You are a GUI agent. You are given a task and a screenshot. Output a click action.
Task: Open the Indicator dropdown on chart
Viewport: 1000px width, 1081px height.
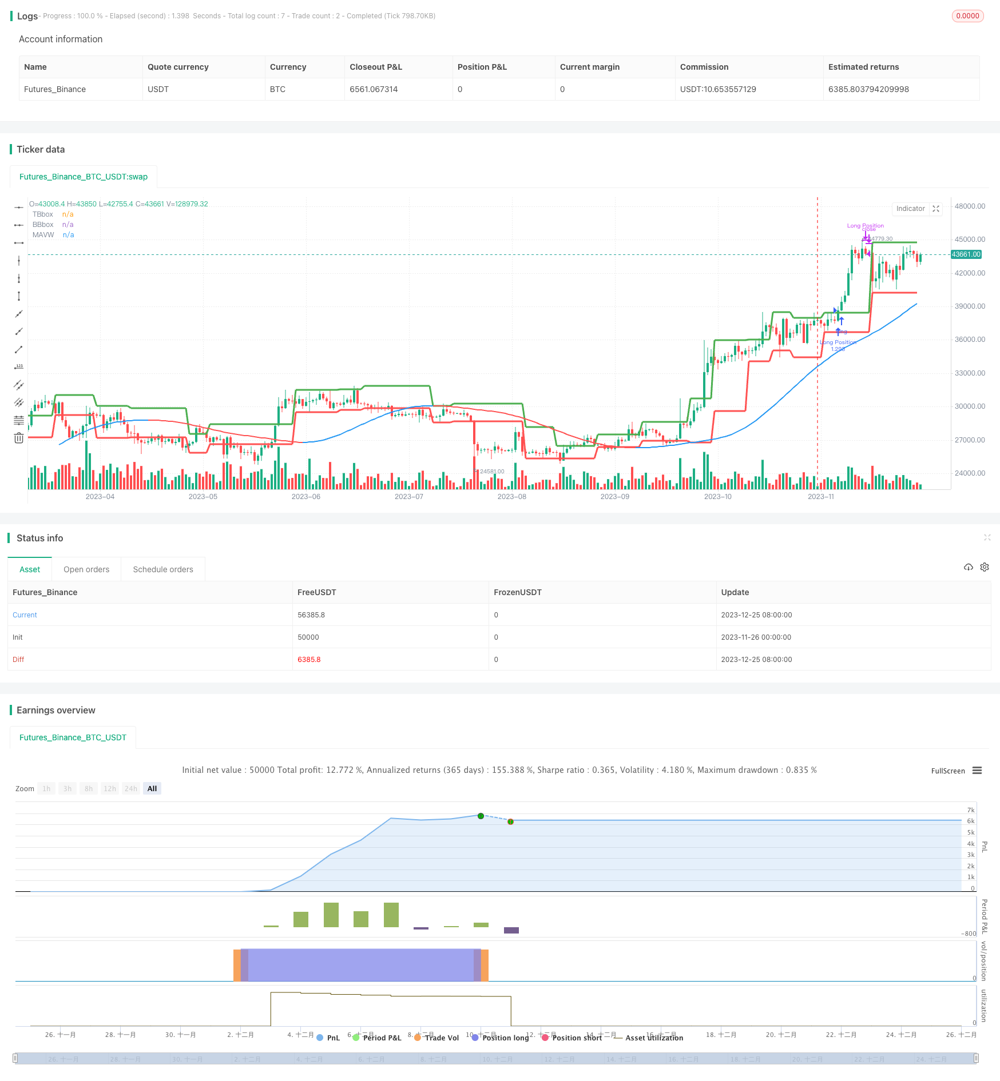click(910, 209)
